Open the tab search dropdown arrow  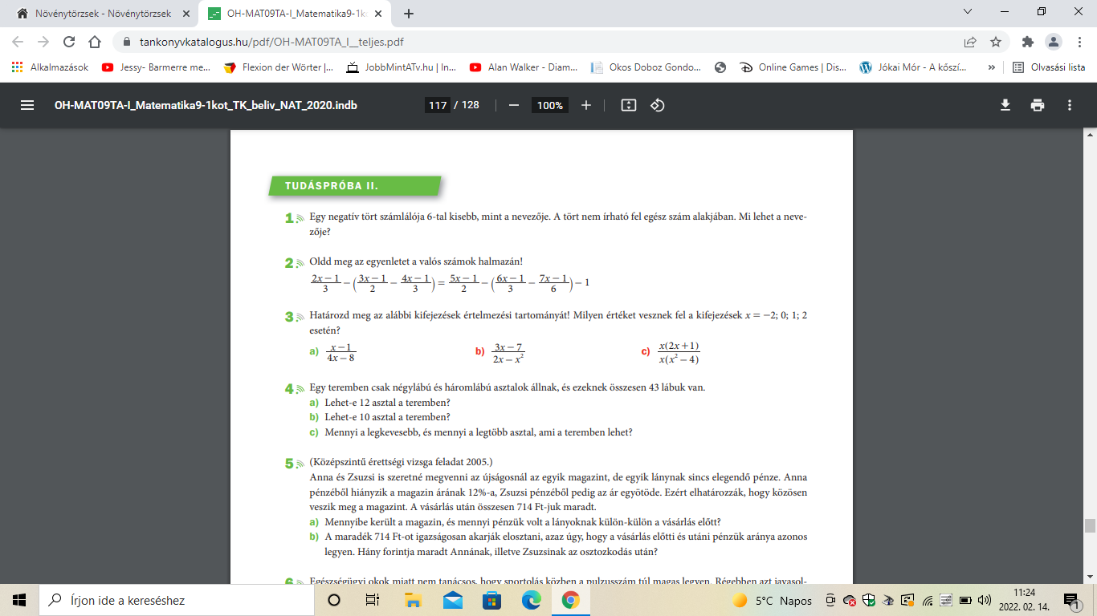point(969,12)
